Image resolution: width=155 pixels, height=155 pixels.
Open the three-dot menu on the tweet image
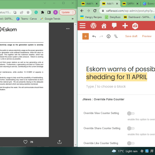tap(68, 29)
